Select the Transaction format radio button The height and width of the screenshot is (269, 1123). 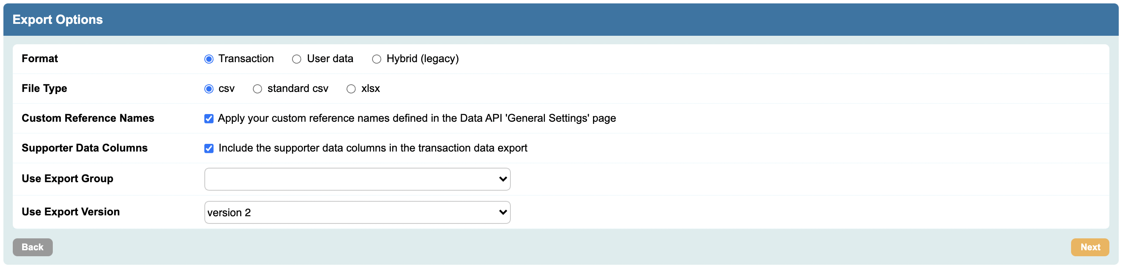[209, 59]
